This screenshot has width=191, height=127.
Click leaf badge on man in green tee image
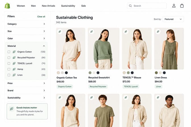click(92, 98)
